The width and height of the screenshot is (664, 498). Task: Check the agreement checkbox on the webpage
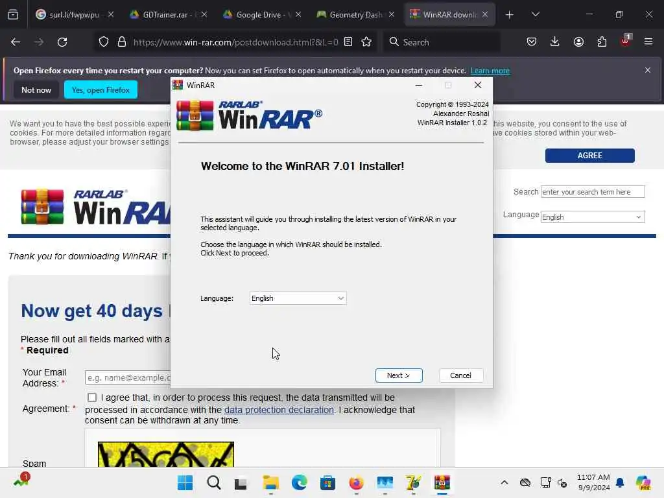tap(92, 397)
